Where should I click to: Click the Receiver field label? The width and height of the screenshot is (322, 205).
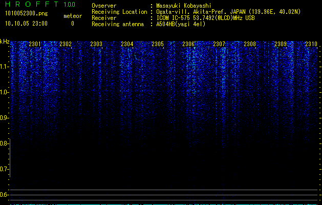tap(104, 18)
